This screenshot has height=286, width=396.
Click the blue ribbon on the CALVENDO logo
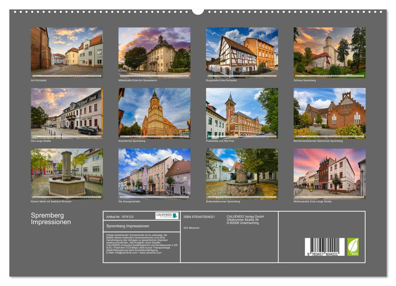coord(175,216)
